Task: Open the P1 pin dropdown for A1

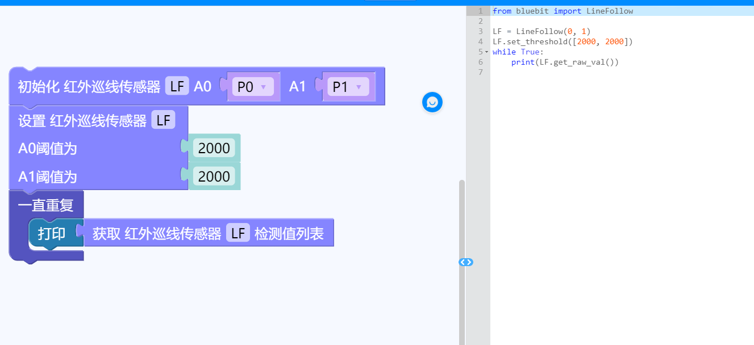Action: 348,87
